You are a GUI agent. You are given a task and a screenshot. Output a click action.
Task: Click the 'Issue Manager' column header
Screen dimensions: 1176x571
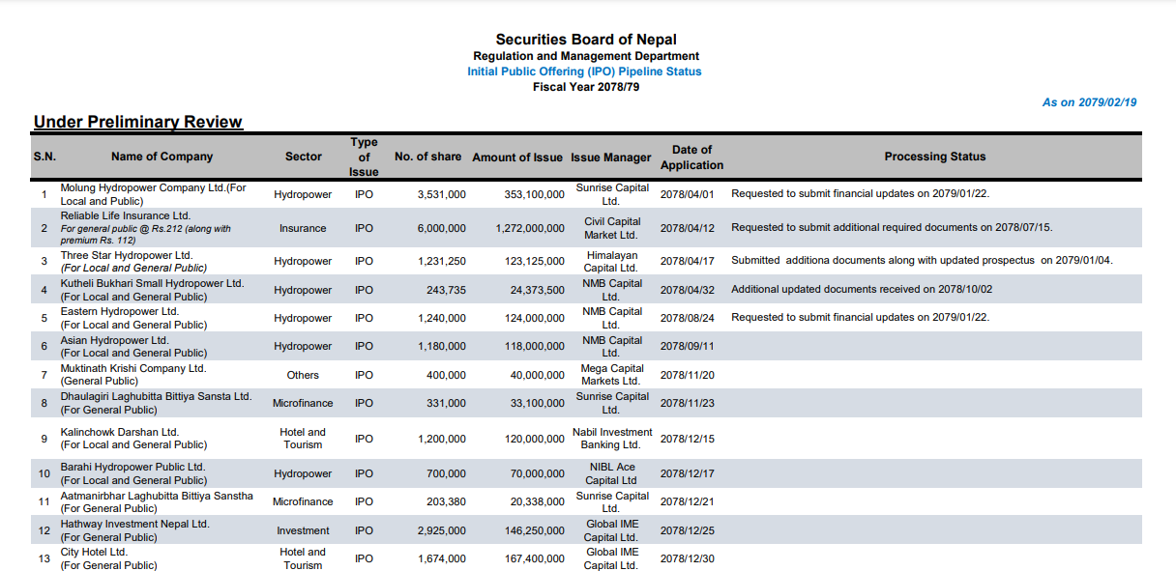(611, 157)
